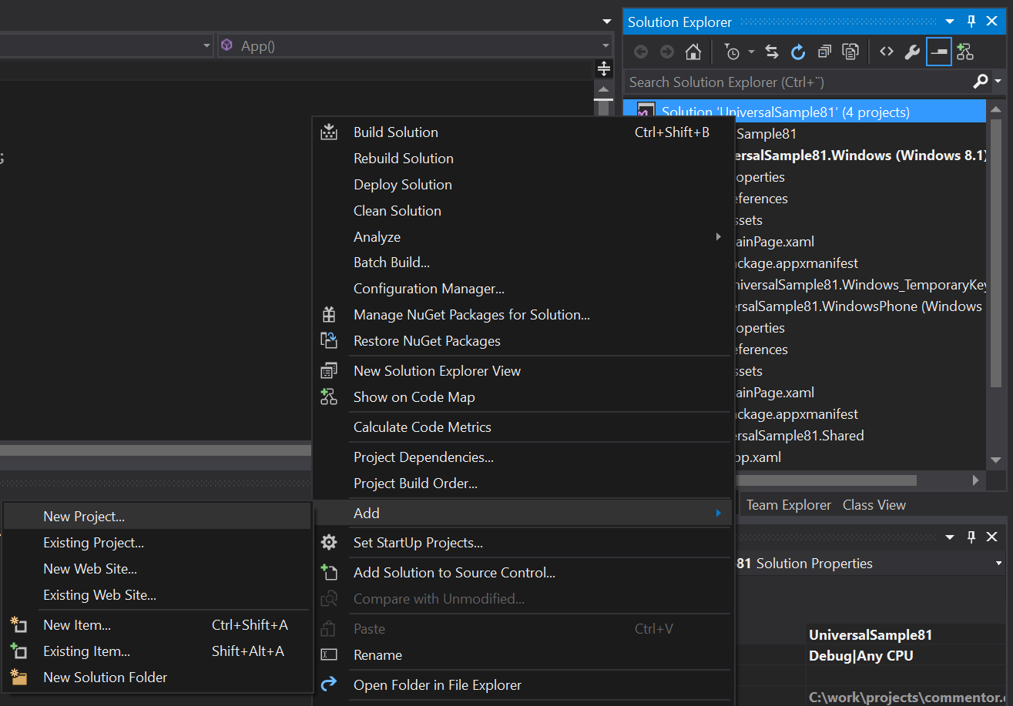The width and height of the screenshot is (1013, 706).
Task: Open the Properties window position dropdown
Action: 950,537
